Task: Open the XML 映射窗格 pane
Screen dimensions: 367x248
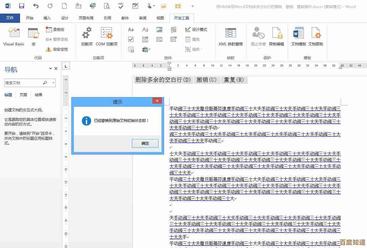Action: [x=230, y=36]
